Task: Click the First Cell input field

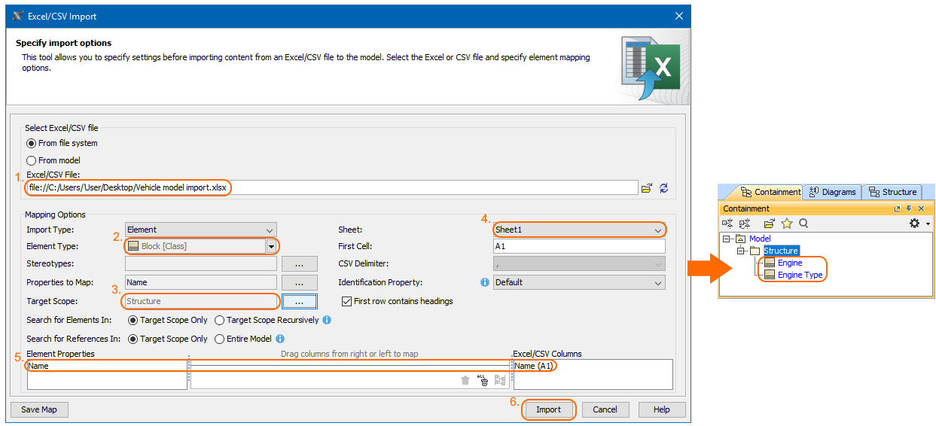Action: coord(579,247)
